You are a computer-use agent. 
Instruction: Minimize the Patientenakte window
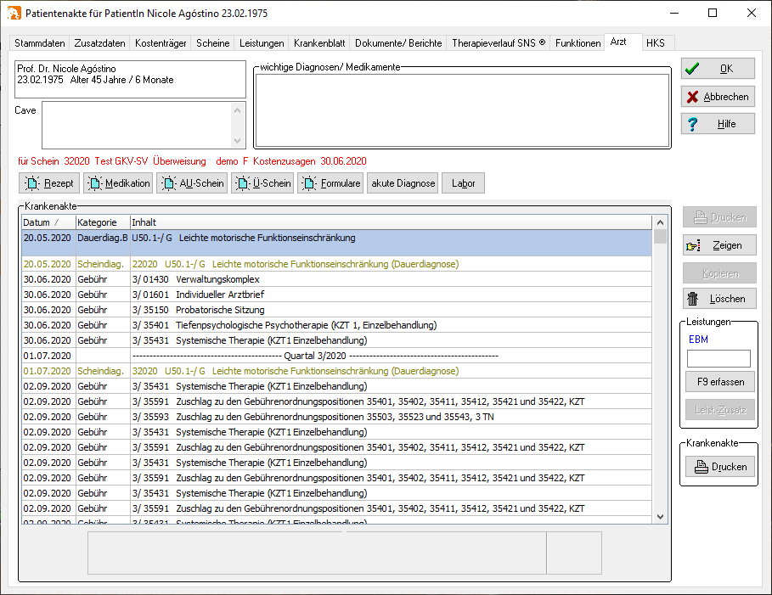(674, 13)
